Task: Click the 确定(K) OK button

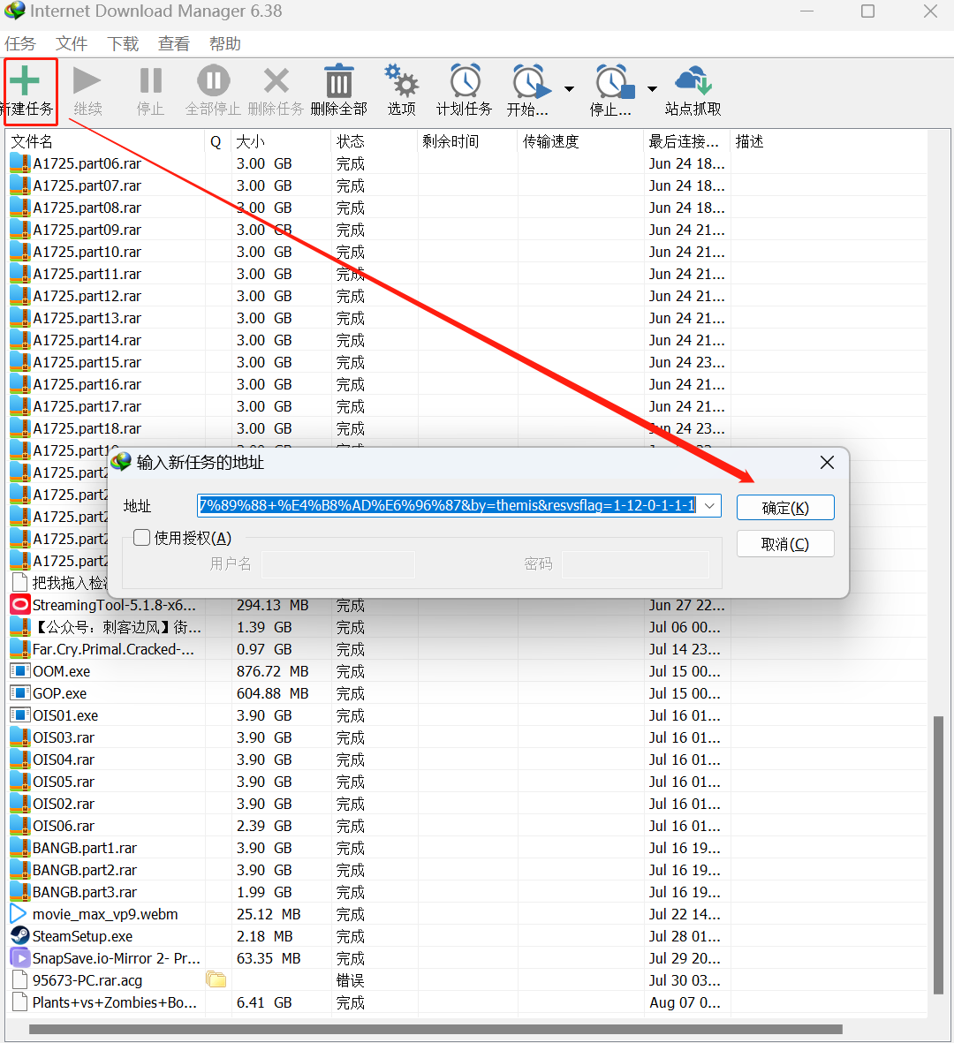Action: point(785,508)
